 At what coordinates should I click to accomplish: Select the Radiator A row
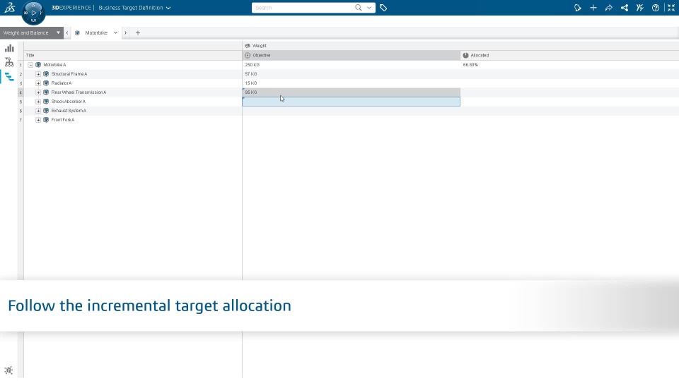[61, 83]
